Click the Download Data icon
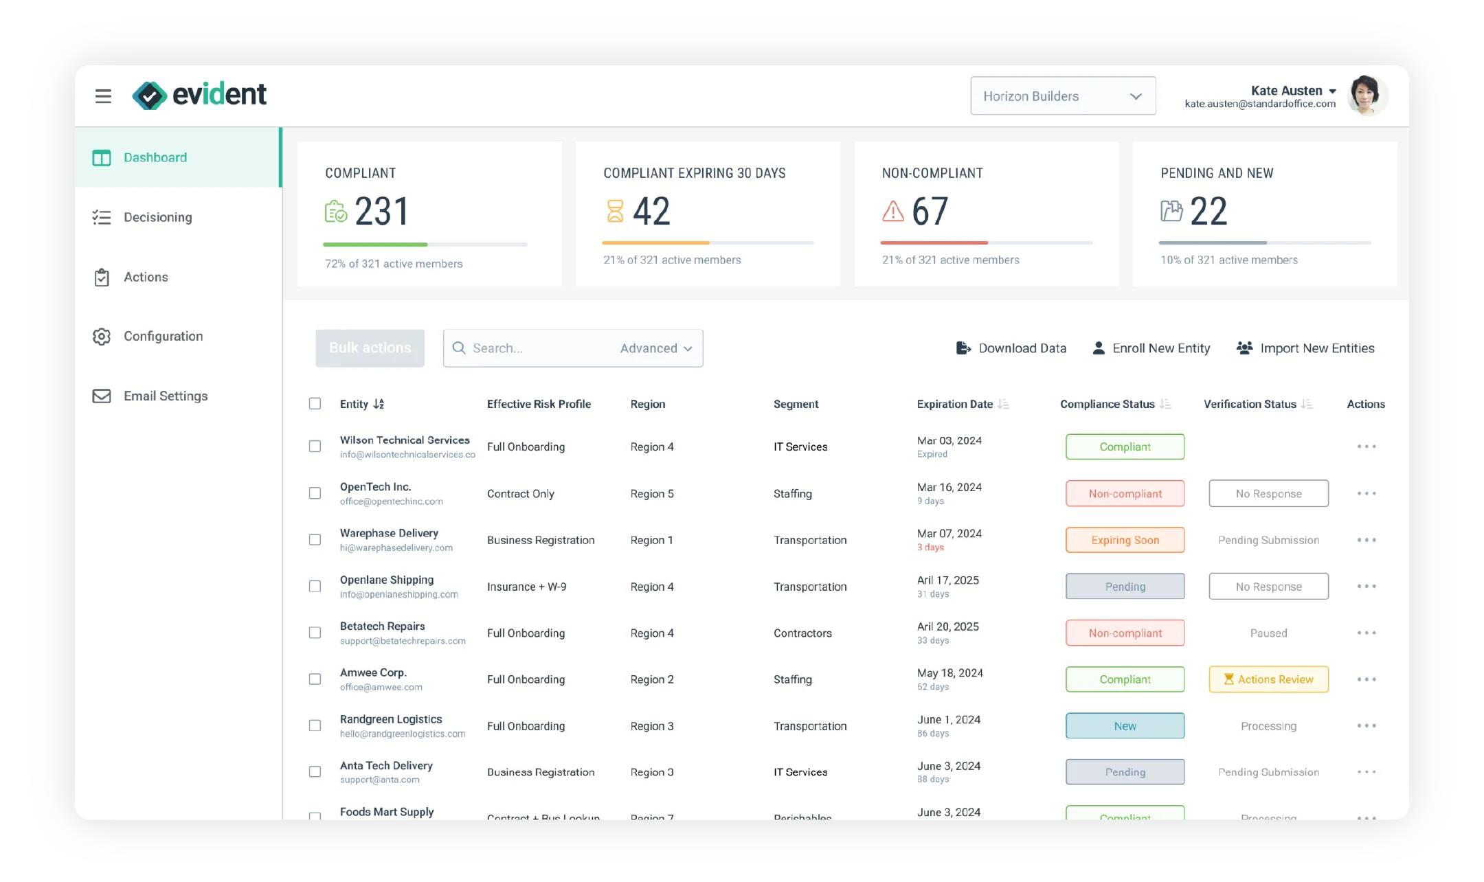 pos(963,348)
